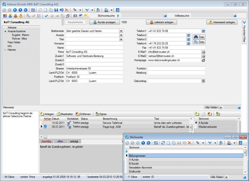Start the Stichwortsuche with its blue globe icon

click(x=165, y=16)
